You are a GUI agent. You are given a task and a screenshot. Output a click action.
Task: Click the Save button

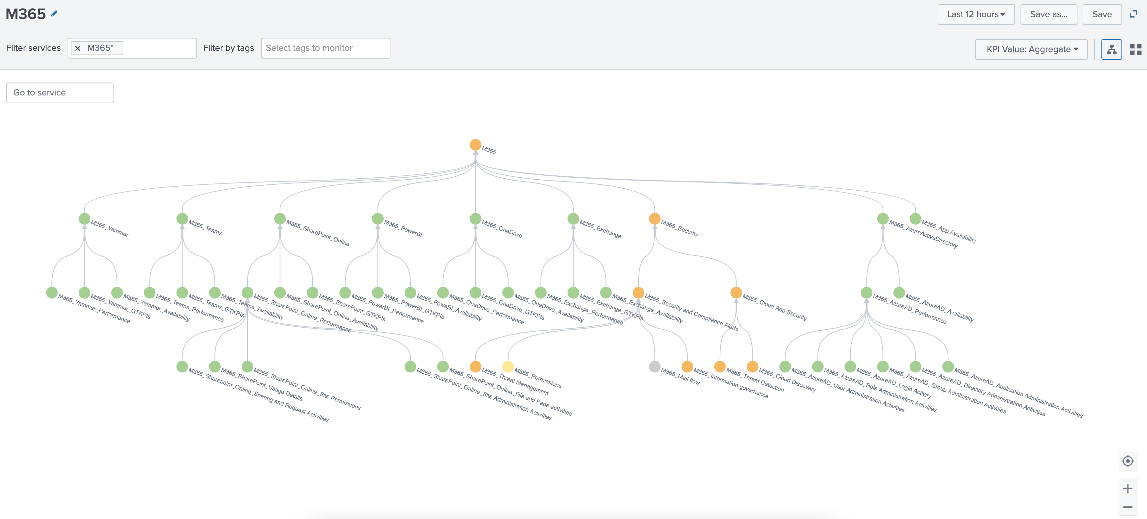tap(1102, 14)
